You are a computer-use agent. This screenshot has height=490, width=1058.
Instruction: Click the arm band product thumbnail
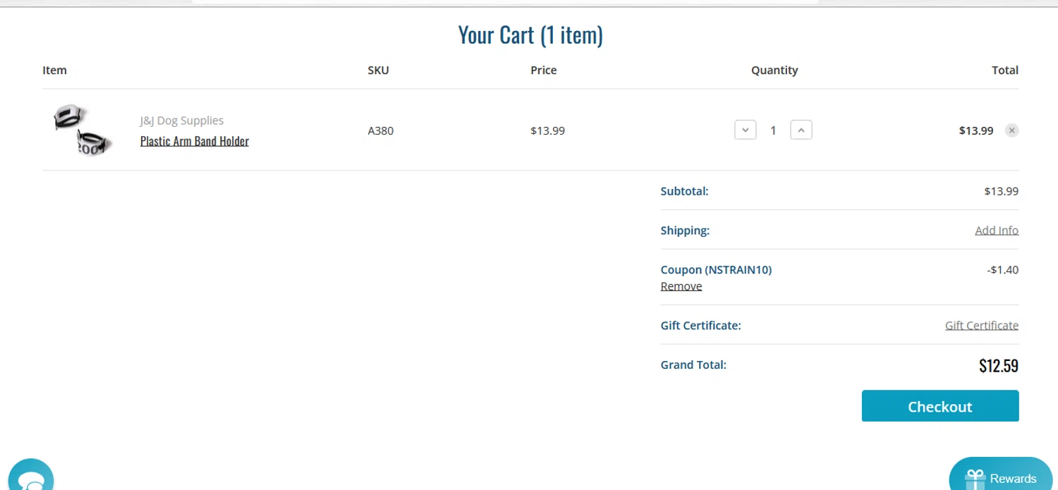click(83, 130)
